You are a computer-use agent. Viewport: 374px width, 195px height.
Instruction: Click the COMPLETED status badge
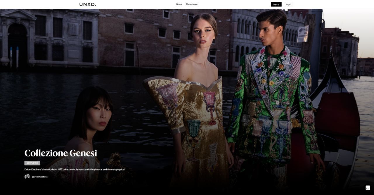(32, 163)
